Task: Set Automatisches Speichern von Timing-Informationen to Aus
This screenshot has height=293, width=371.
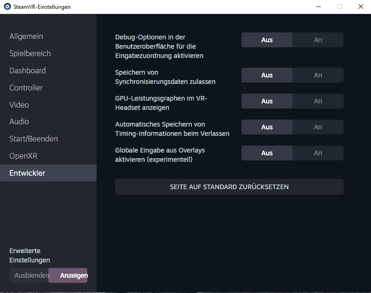Action: click(267, 127)
